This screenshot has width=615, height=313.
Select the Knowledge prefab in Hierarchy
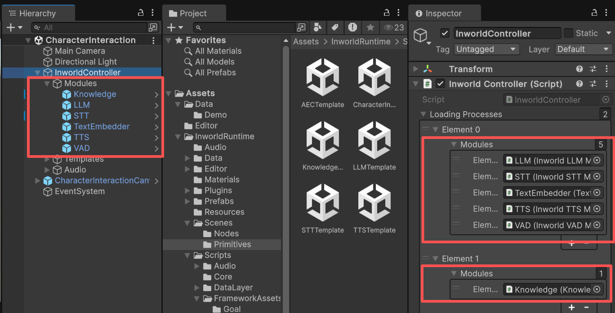click(95, 94)
